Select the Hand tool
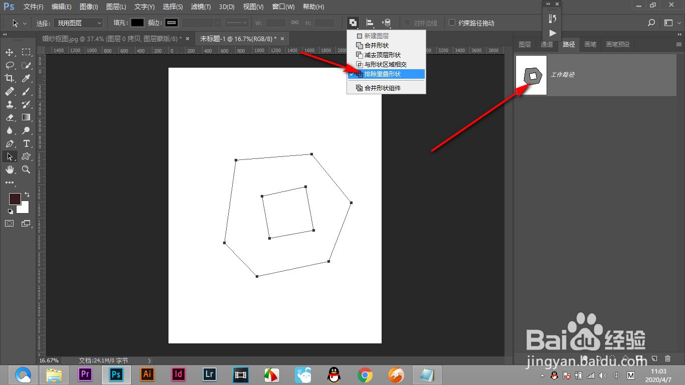Screen dimensions: 685x385 10,170
